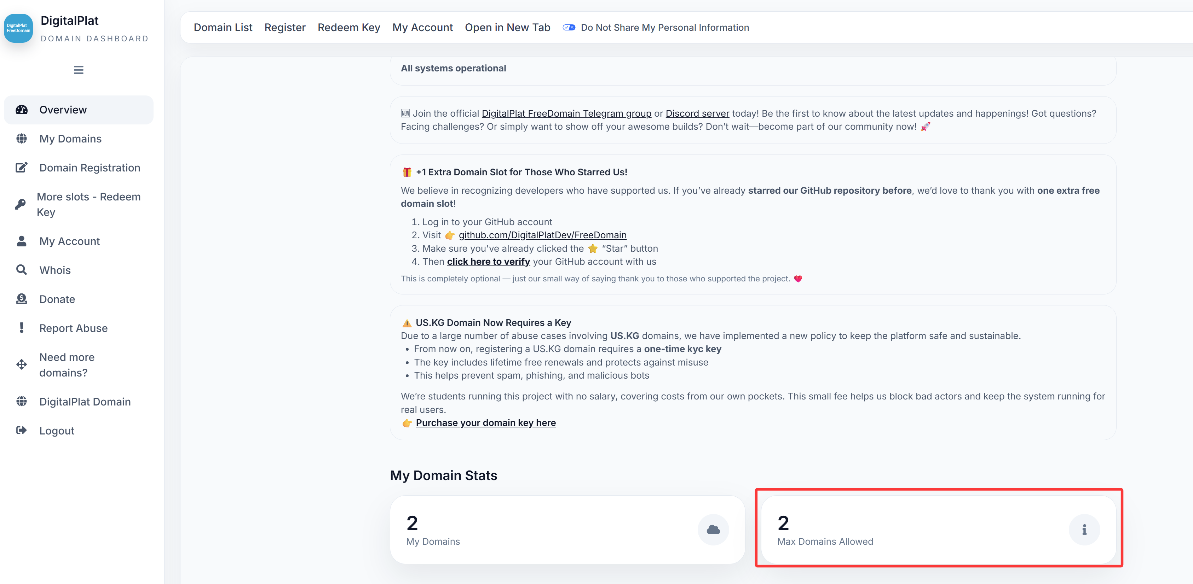Click the 'click here to verify' link
Image resolution: width=1193 pixels, height=584 pixels.
point(488,262)
